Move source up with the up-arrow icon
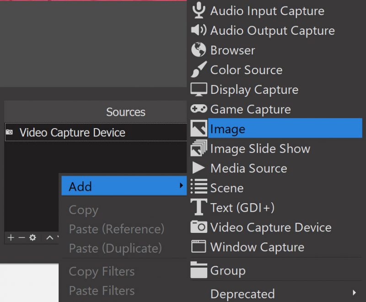Image resolution: width=366 pixels, height=302 pixels. tap(49, 238)
